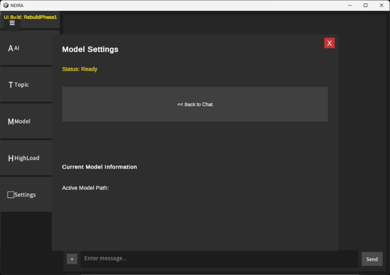Close Model Settings with red X
This screenshot has height=275, width=390.
329,43
